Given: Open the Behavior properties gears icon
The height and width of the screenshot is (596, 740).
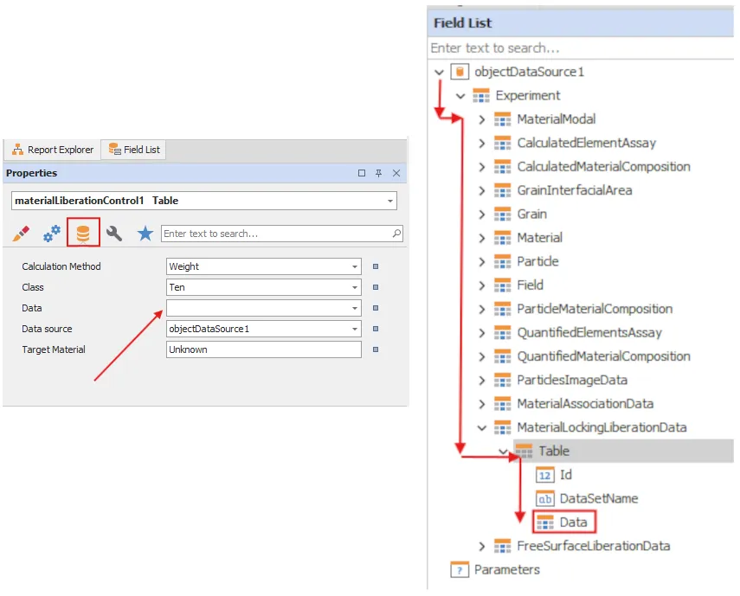Looking at the screenshot, I should (52, 233).
